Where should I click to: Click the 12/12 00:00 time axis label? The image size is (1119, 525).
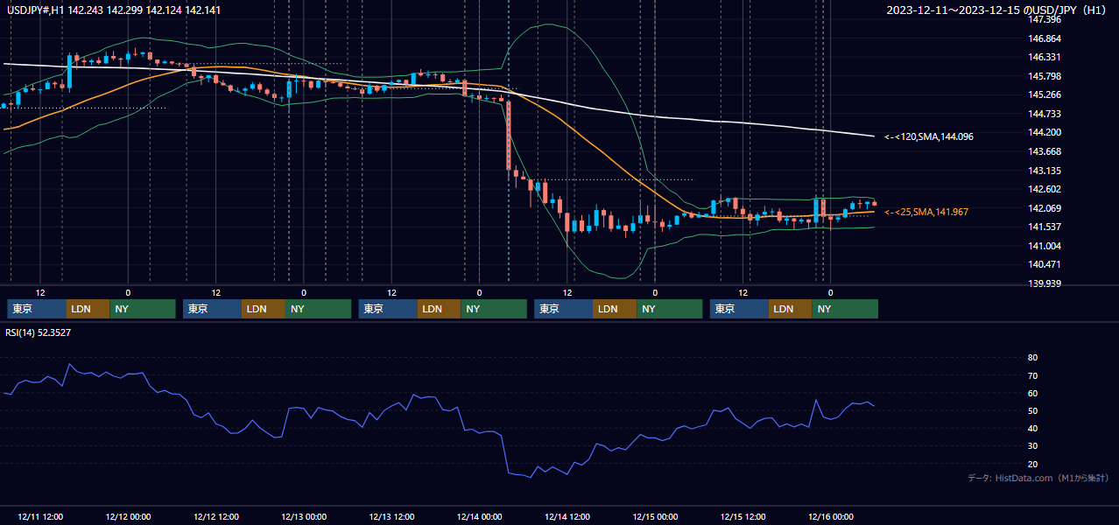point(128,516)
